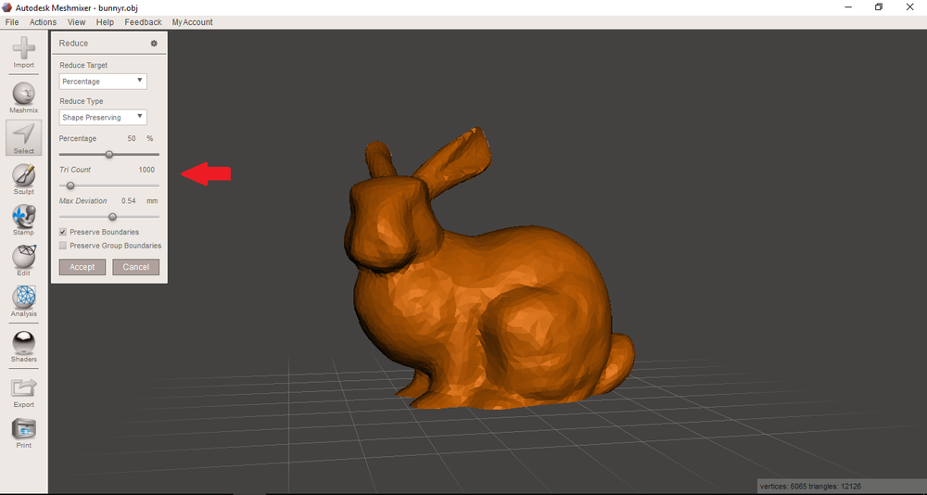Click the Accept button
This screenshot has height=495, width=927.
tap(83, 267)
